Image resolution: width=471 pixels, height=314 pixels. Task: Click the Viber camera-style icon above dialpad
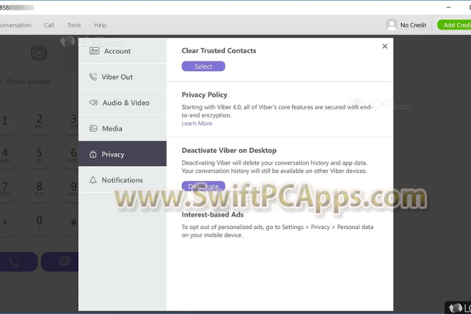[39, 53]
